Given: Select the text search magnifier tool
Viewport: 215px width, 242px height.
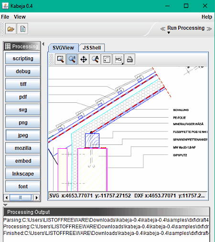Looking at the screenshot, I should pos(95,59).
